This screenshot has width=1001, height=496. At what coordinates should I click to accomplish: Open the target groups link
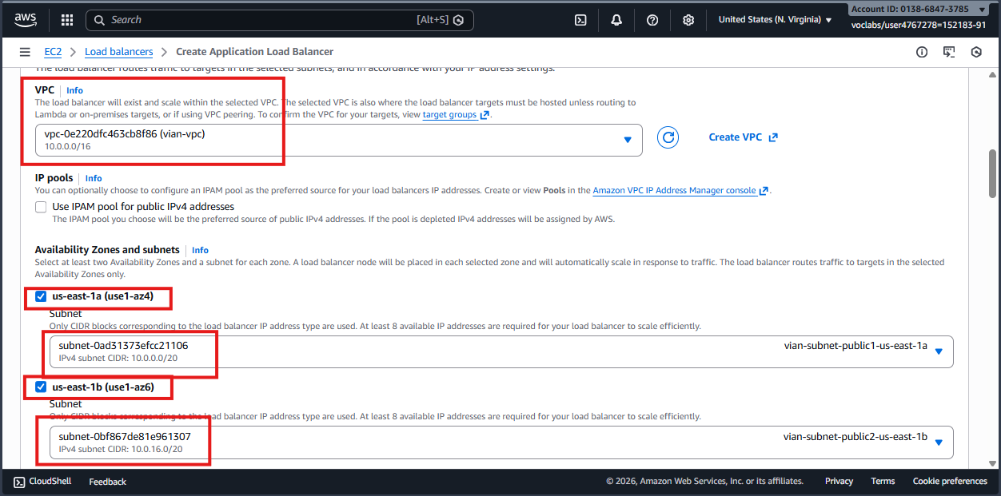click(x=450, y=115)
